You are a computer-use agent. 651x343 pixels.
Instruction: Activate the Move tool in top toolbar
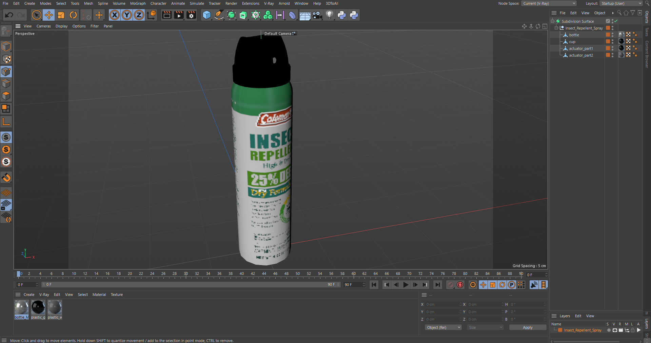(49, 15)
